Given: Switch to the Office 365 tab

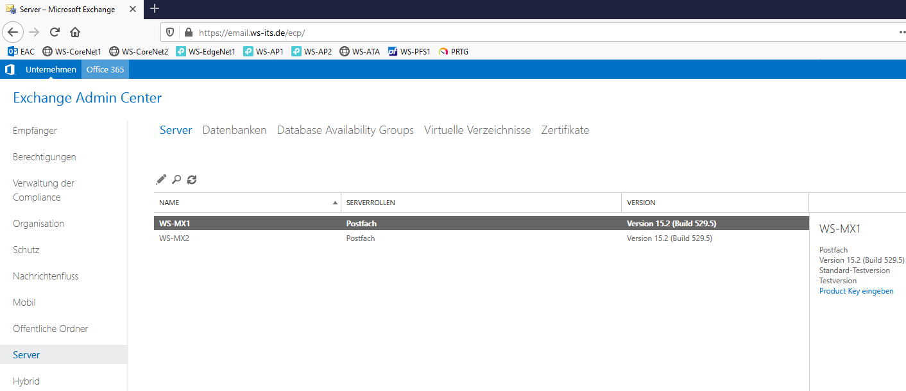Looking at the screenshot, I should click(105, 69).
